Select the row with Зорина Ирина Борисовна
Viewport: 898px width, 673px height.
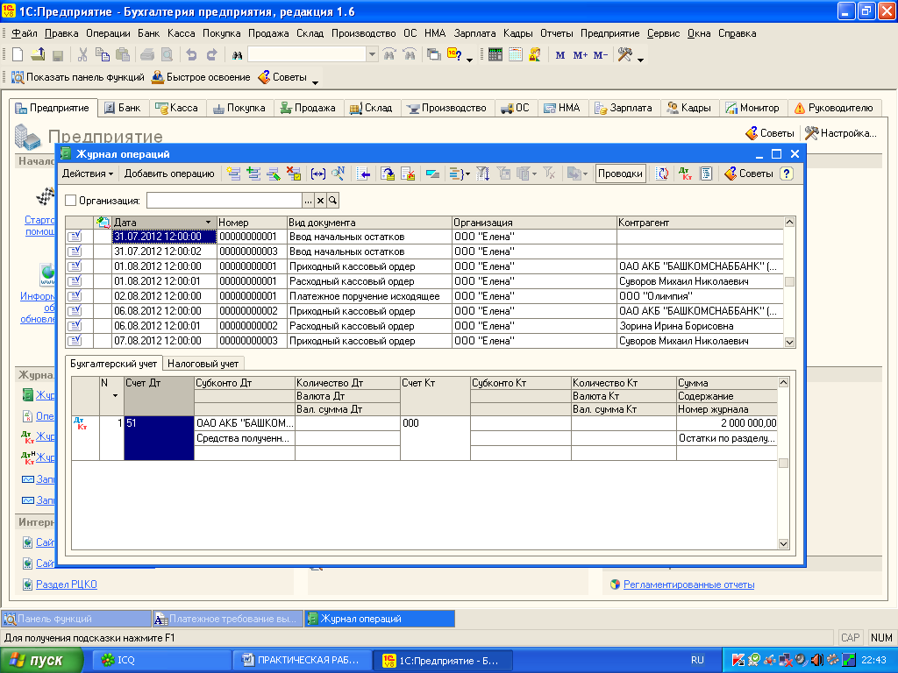424,326
